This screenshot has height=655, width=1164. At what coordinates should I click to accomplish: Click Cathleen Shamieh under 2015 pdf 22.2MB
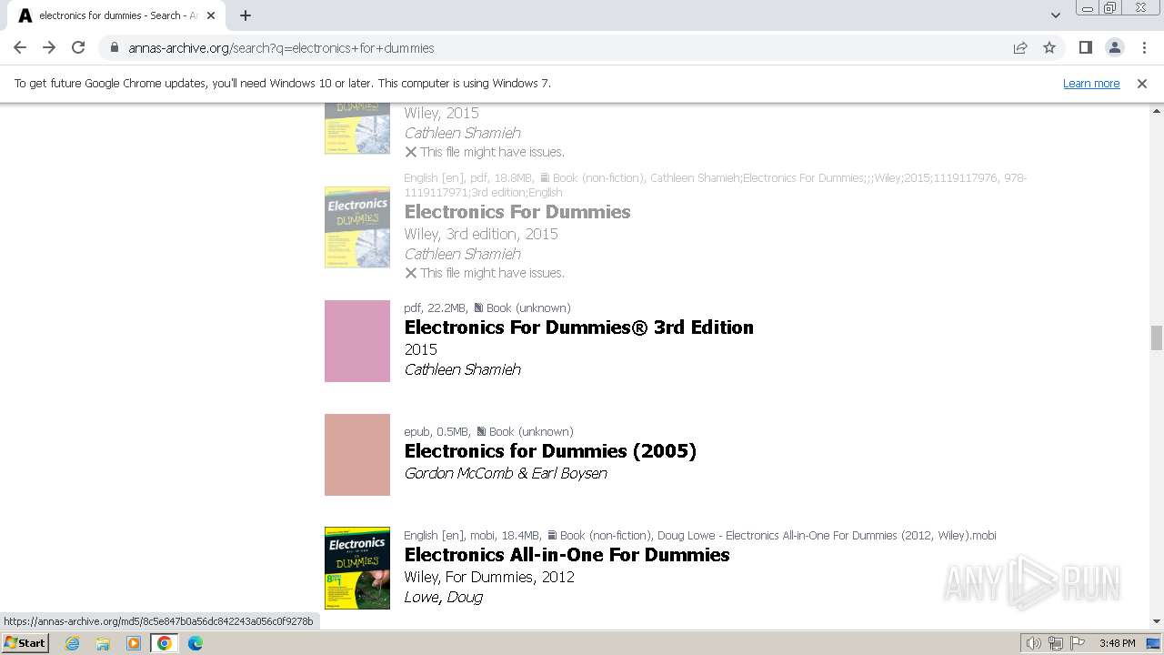(x=463, y=369)
